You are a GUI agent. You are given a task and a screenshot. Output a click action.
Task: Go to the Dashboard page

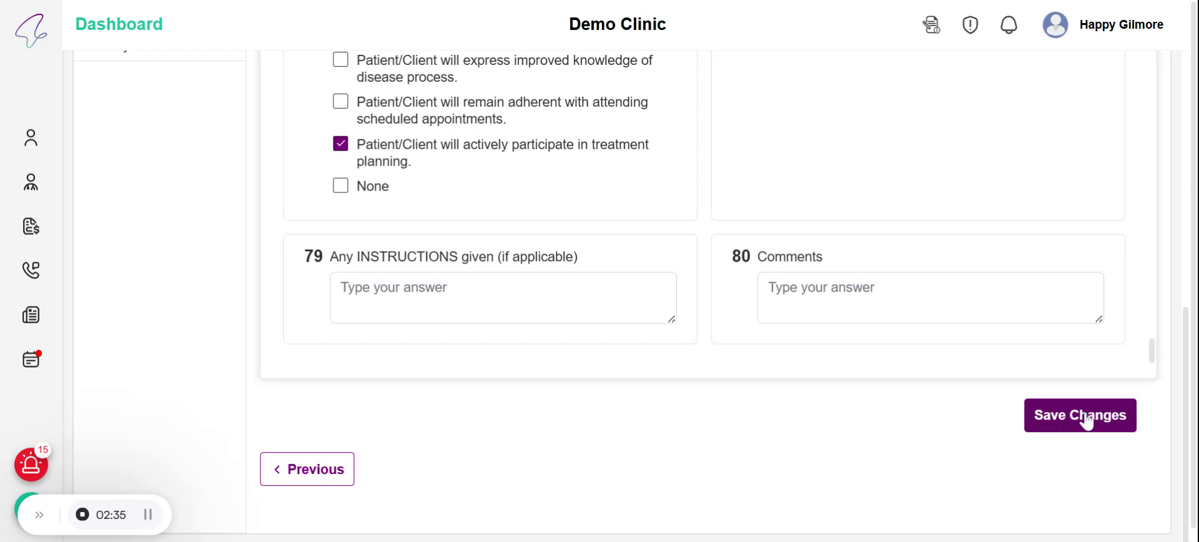(x=119, y=24)
